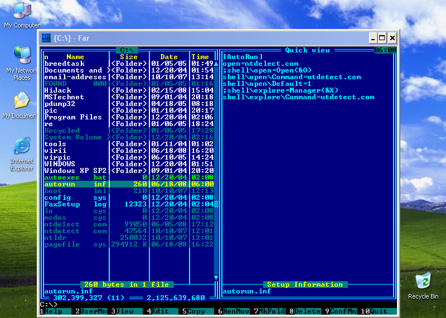Click 260 bytes in 1 file status
This screenshot has width=446, height=318.
(127, 285)
